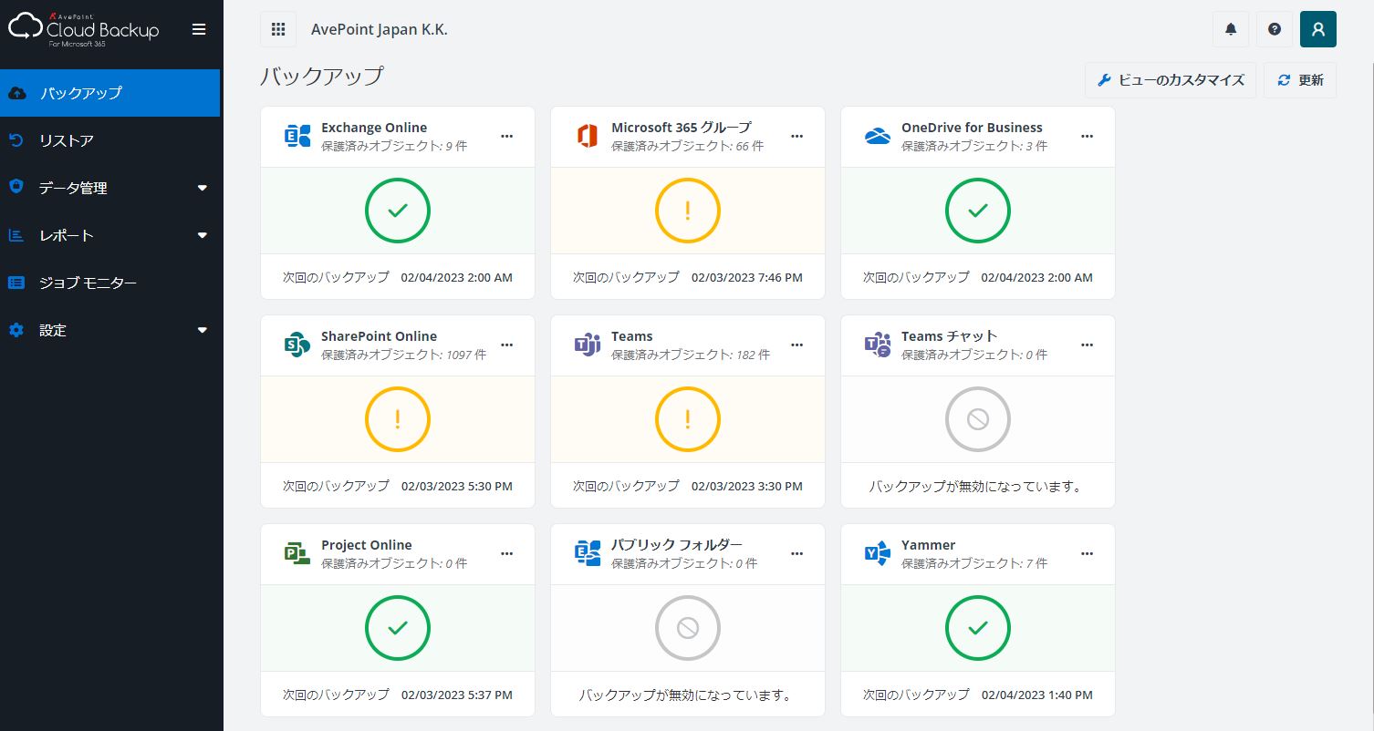The image size is (1374, 731).
Task: Click パブリック フォルダー disabled status circle
Action: (688, 628)
